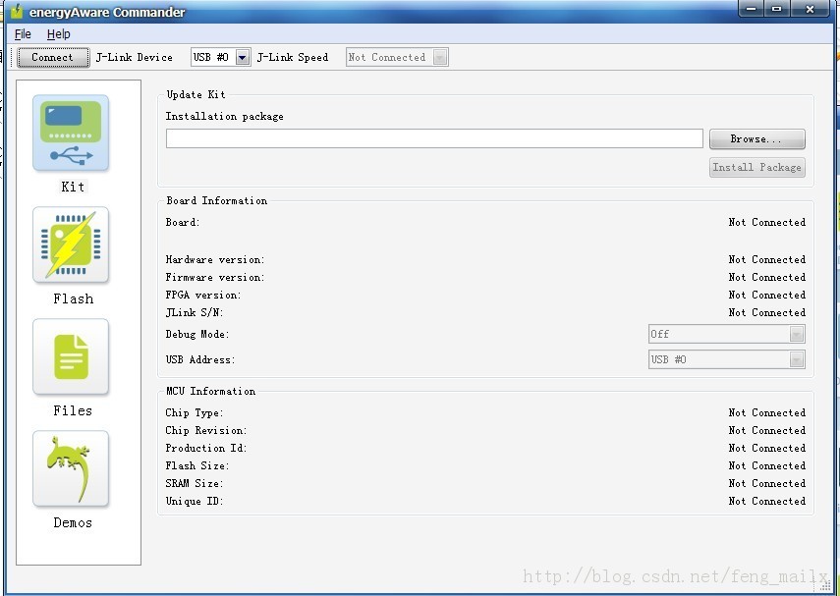This screenshot has width=840, height=596.
Task: Click the Debug Mode: label
Action: (197, 334)
